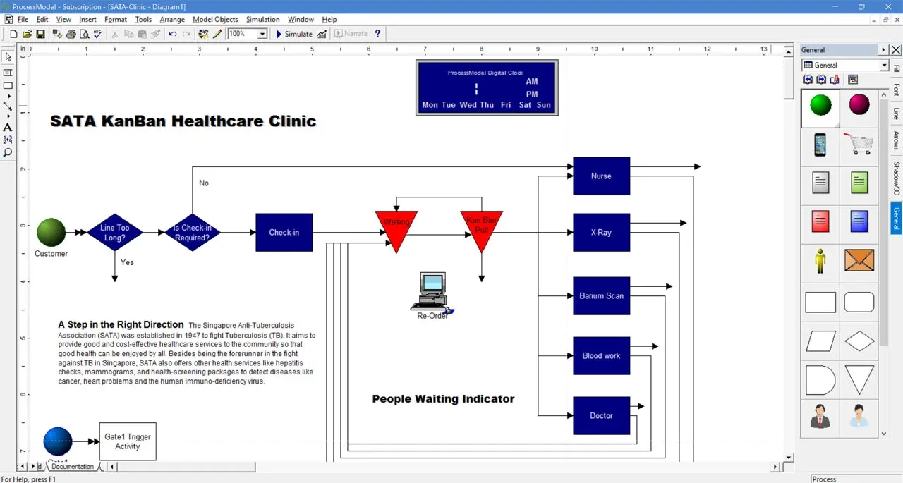Image resolution: width=903 pixels, height=483 pixels.
Task: Select the pointer arrow tool
Action: point(8,57)
